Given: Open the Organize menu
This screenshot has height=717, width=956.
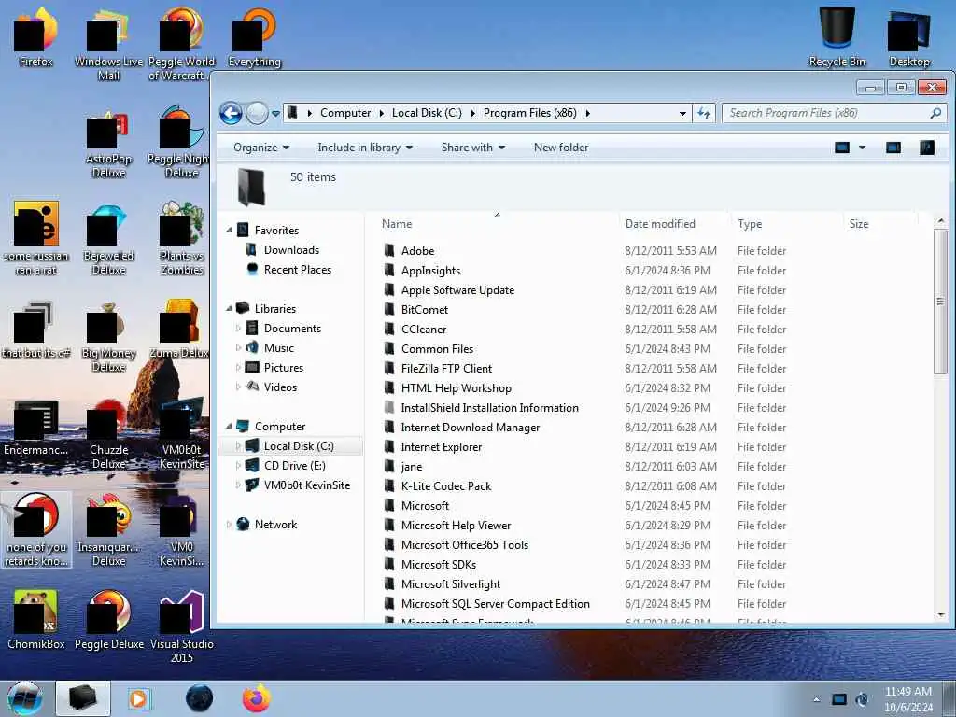Looking at the screenshot, I should (261, 148).
